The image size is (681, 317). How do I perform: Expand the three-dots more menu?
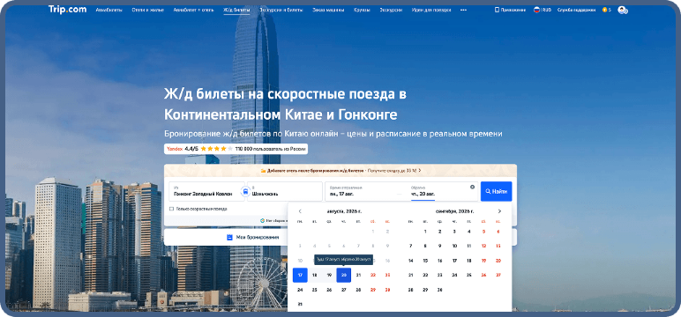tap(463, 10)
